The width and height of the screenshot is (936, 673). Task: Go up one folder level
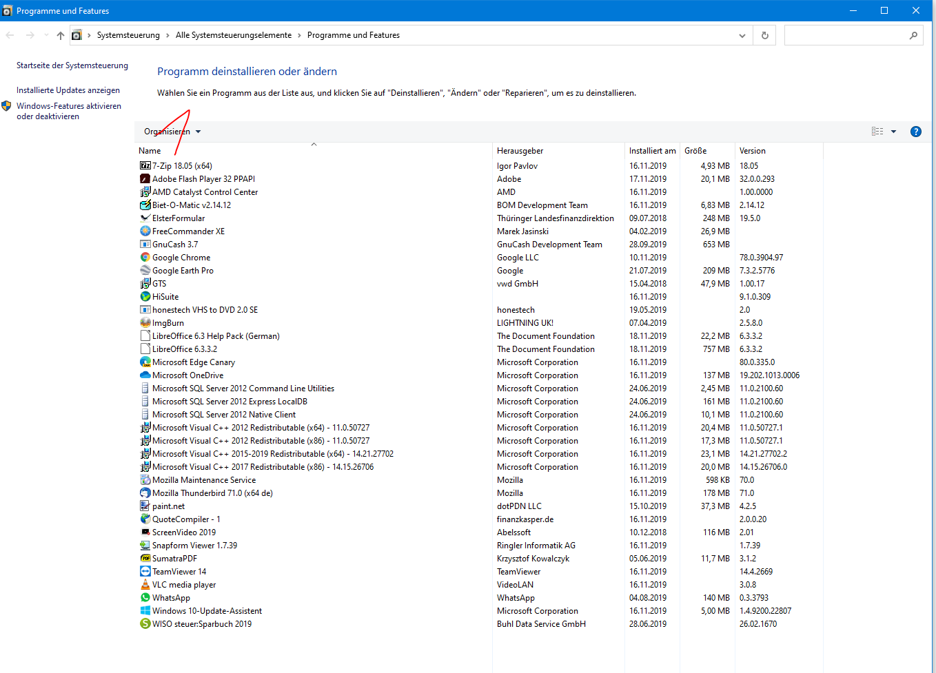pyautogui.click(x=61, y=35)
